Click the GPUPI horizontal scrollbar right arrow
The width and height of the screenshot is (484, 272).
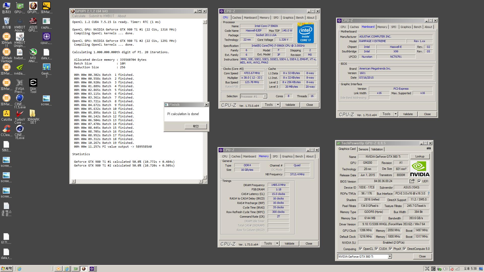pos(201,181)
